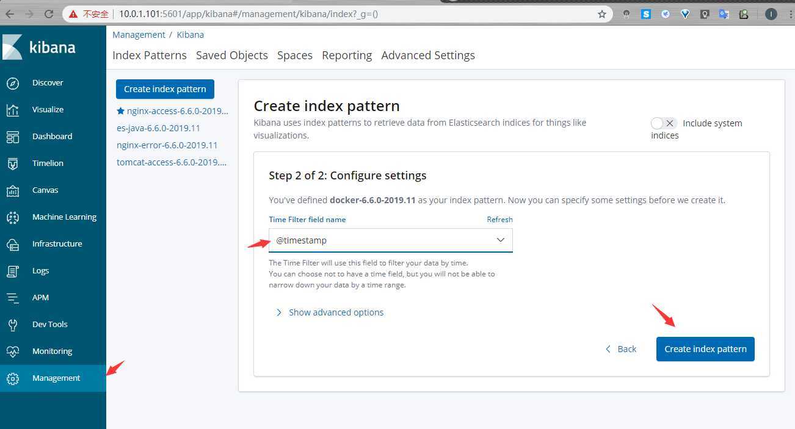
Task: Open the Time Filter field dropdown
Action: (x=391, y=240)
